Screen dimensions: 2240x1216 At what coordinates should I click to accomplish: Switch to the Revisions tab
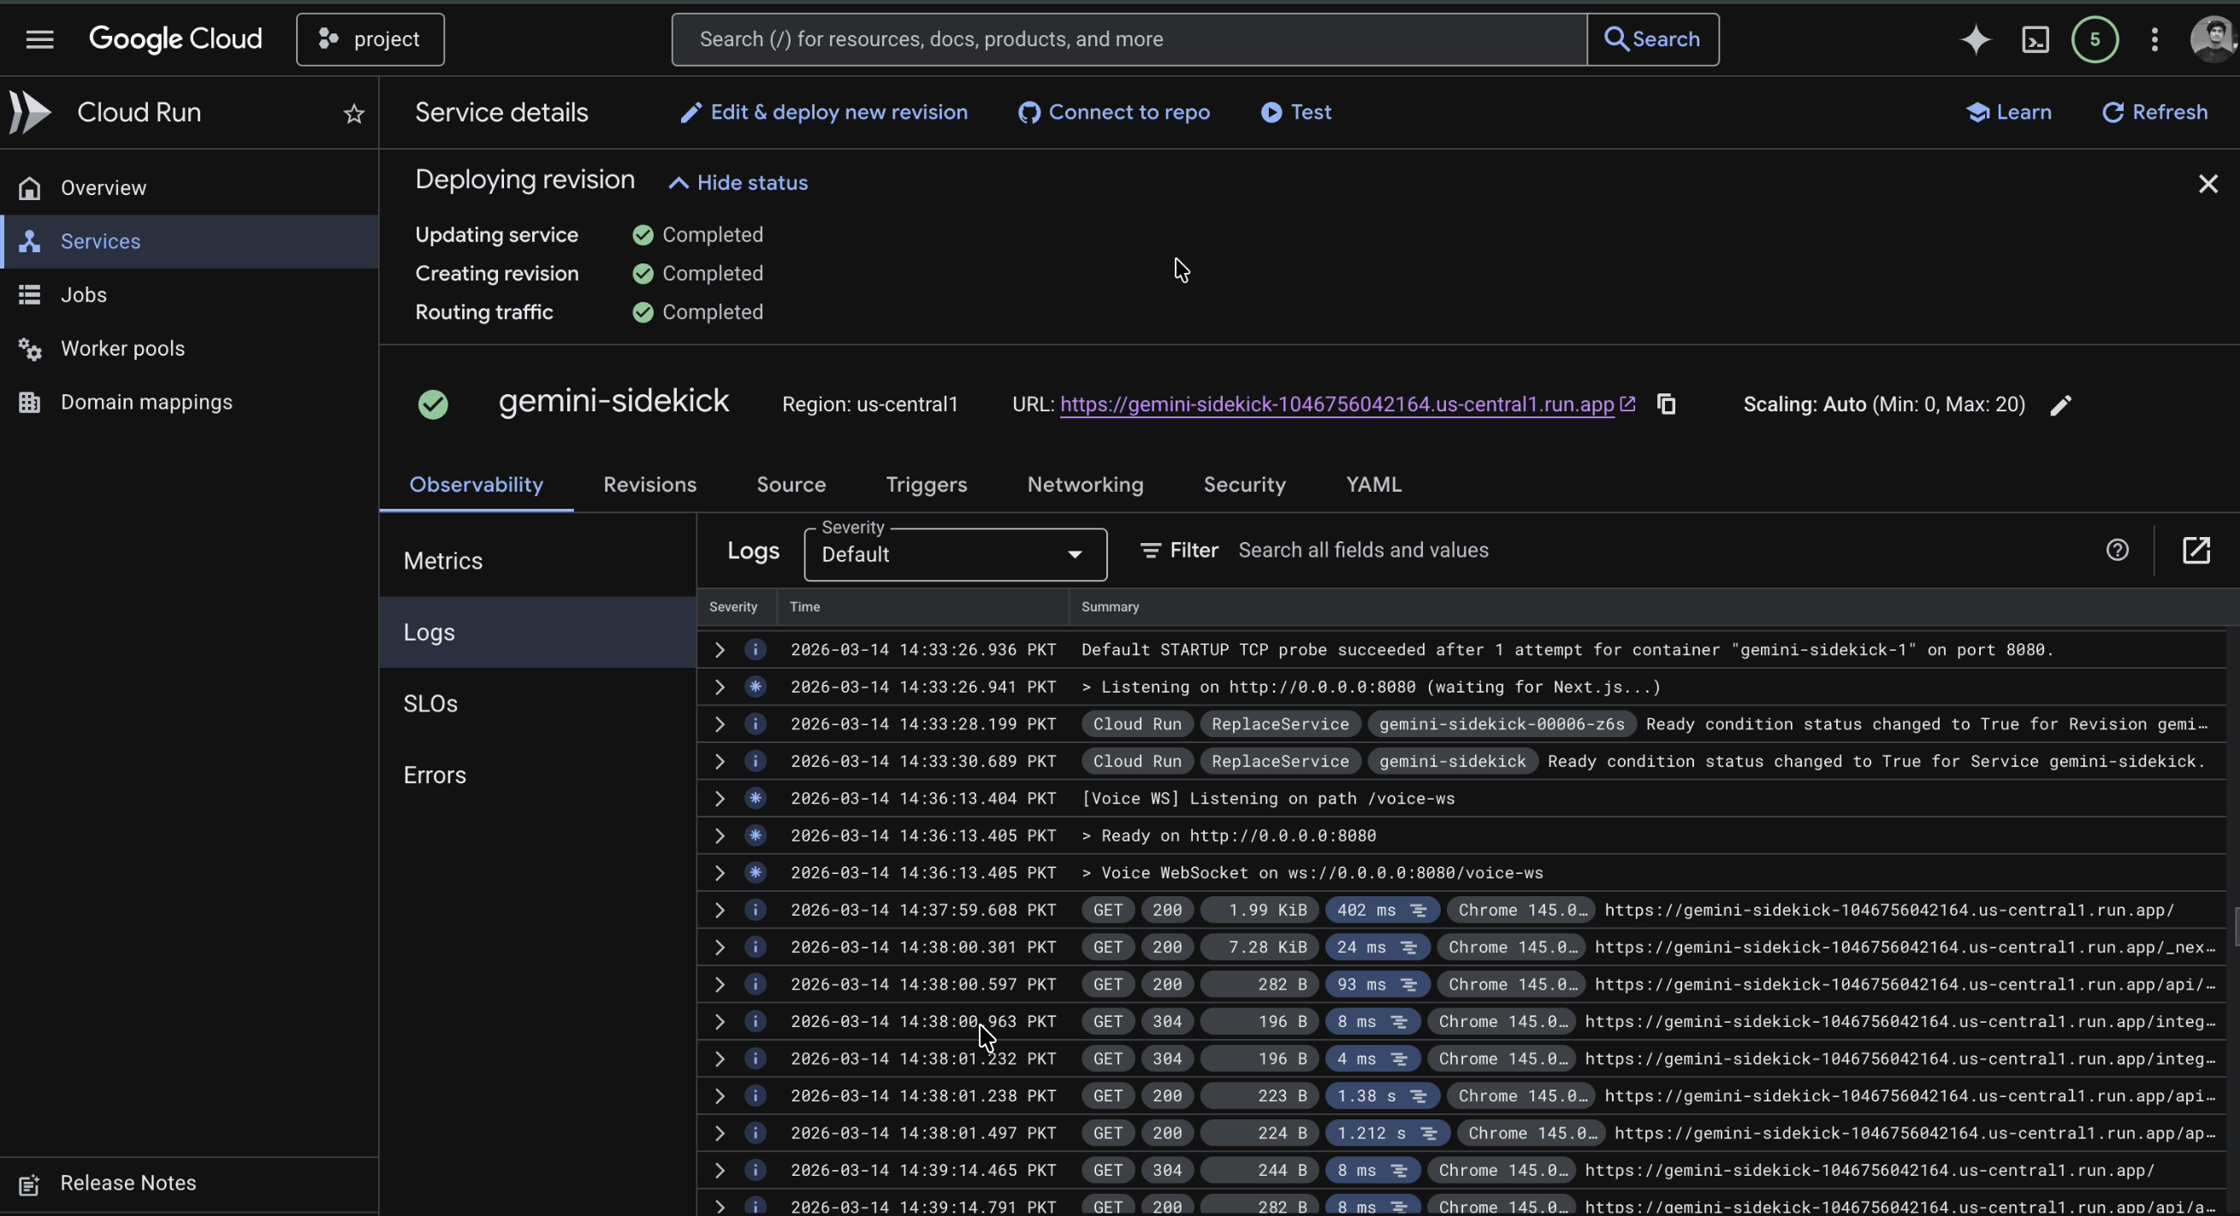click(649, 484)
